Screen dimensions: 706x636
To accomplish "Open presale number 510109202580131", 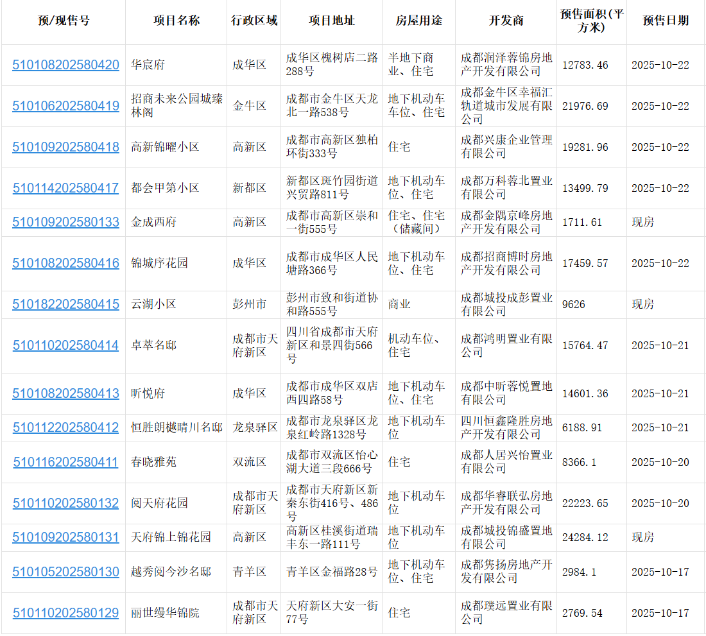I will 65,537.
